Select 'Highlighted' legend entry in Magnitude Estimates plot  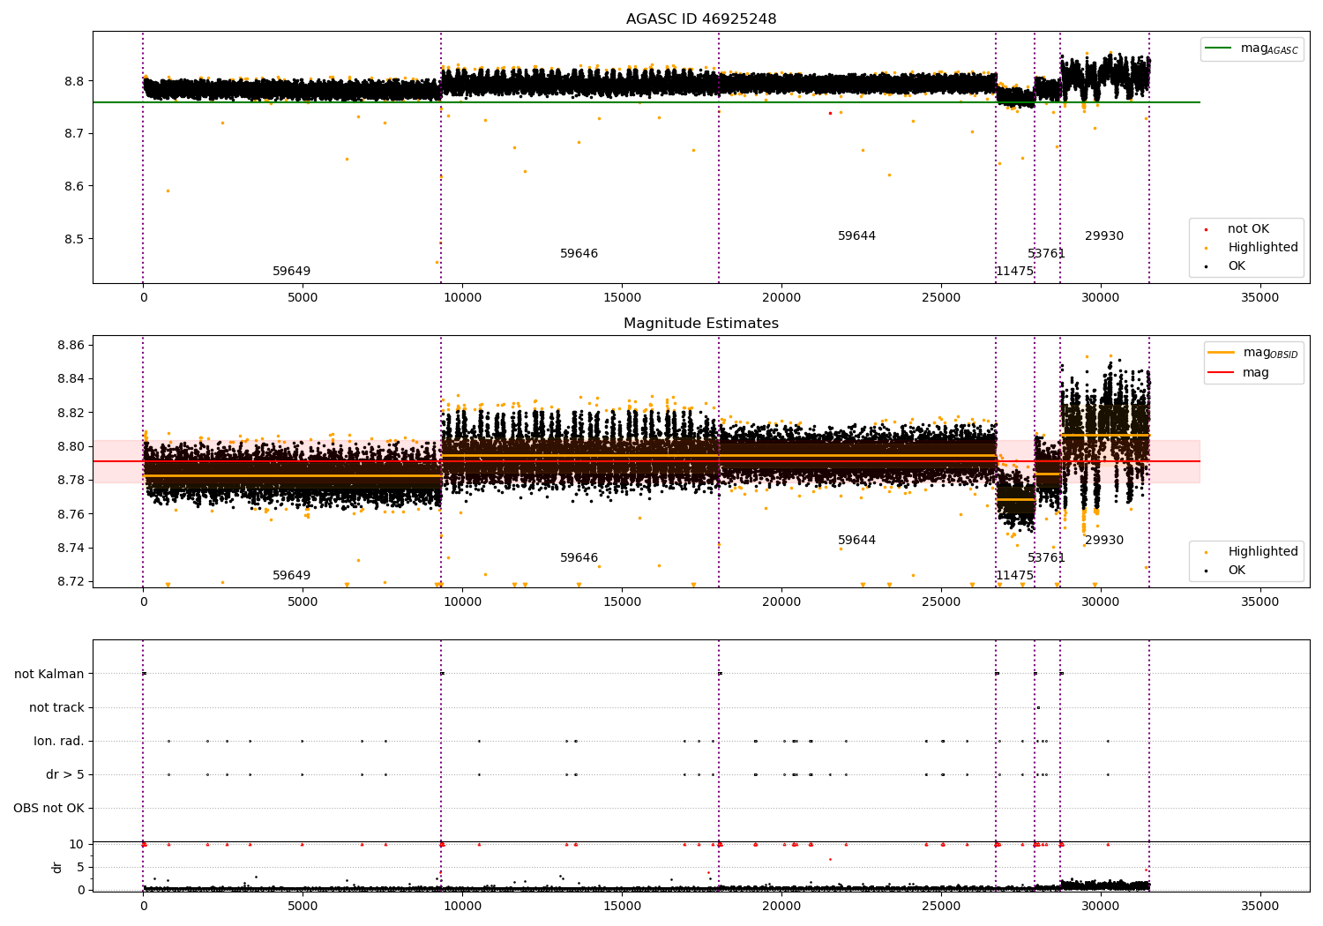1263,552
